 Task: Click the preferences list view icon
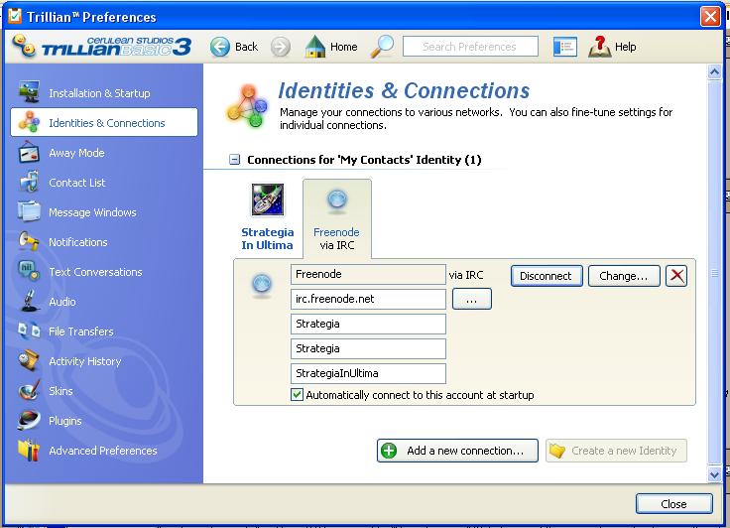point(564,47)
